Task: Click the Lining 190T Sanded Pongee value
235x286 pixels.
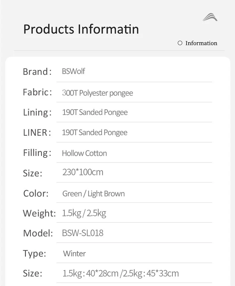Action: (95, 113)
